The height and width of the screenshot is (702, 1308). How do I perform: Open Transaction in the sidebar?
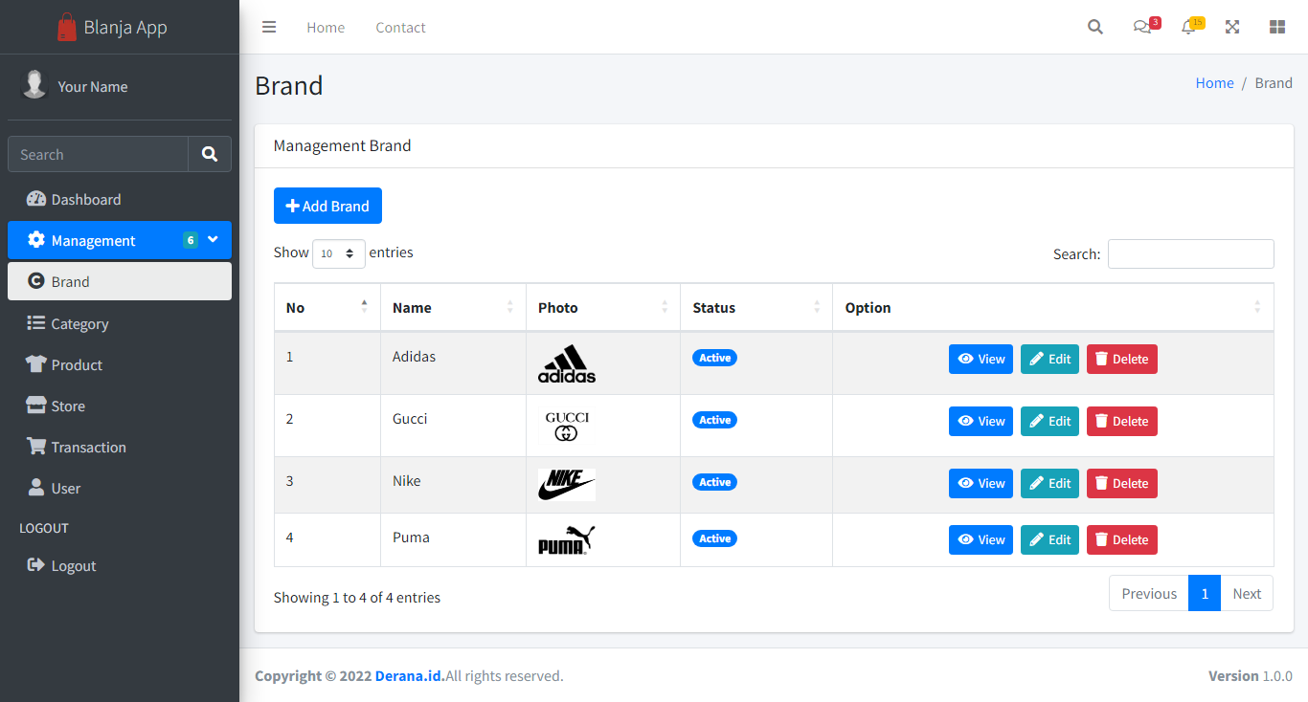(120, 447)
